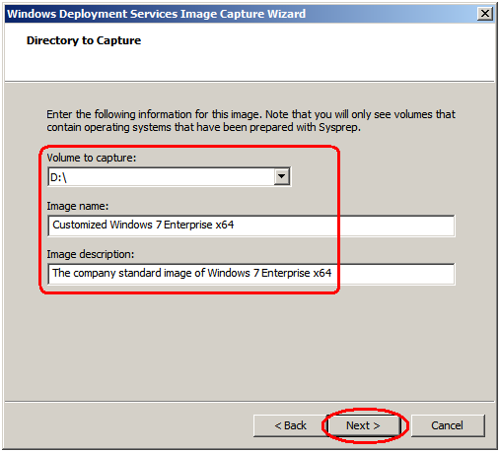Click 'x64' at end of Image name text

(225, 225)
